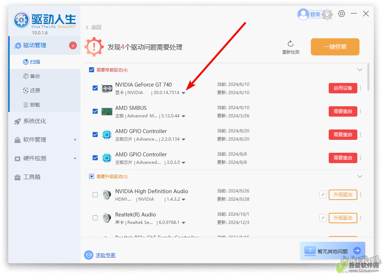Click 需要重启 for AMD GPIO Controller 2.2.0.134
This screenshot has width=382, height=274.
[x=343, y=135]
